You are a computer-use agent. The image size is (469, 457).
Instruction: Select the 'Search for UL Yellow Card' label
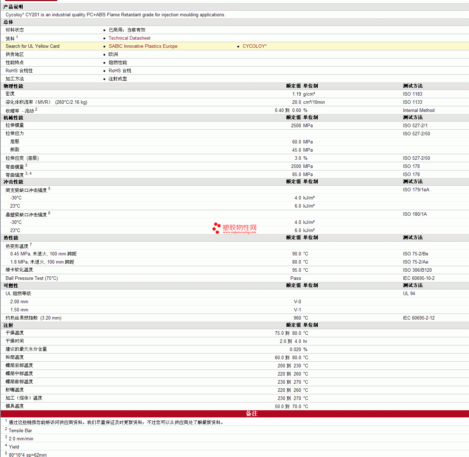coord(33,46)
